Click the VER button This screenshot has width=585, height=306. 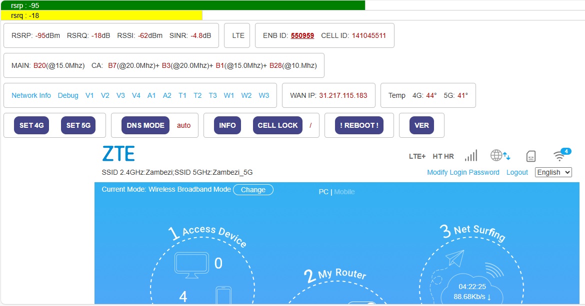421,125
